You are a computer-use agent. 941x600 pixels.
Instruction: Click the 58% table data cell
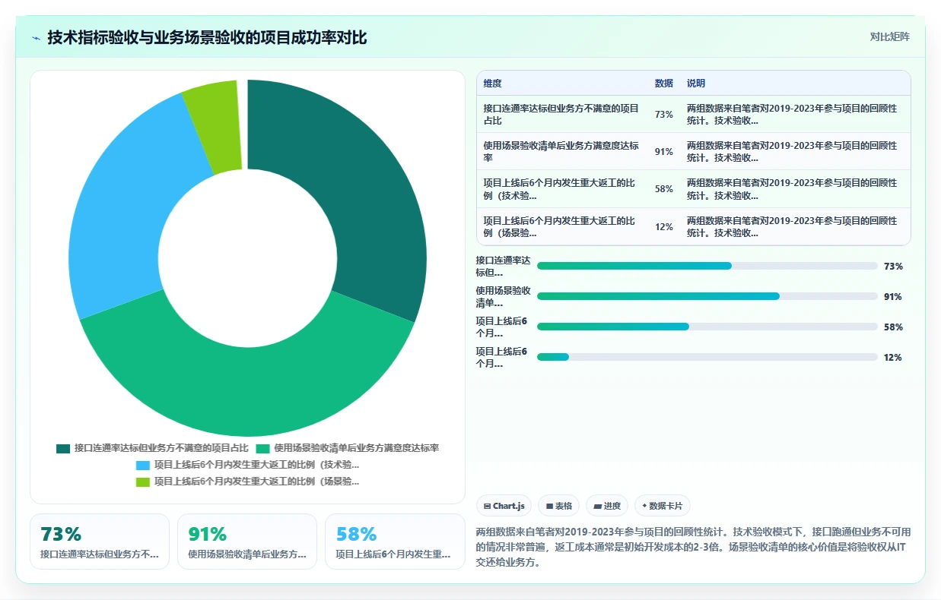tap(664, 189)
